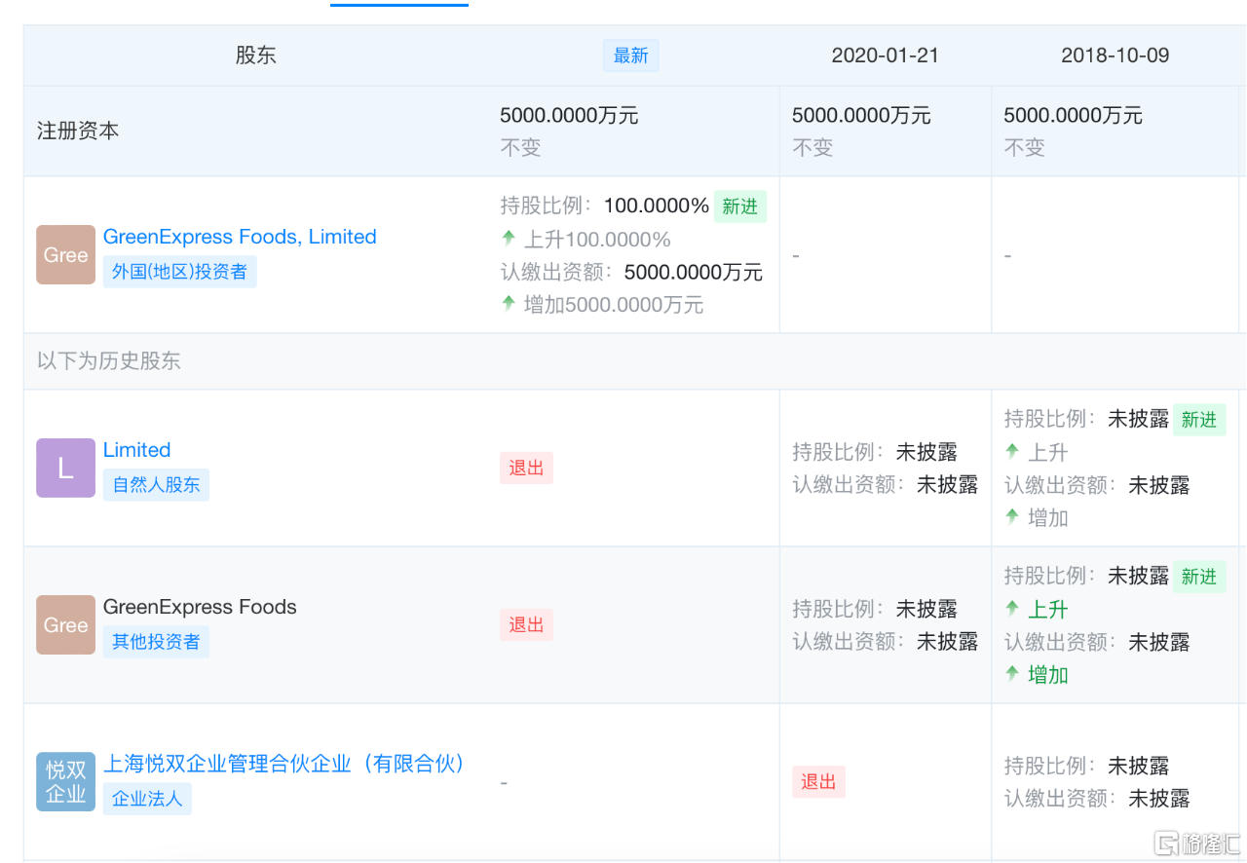Click 退出 badge in GreenExpress Foods row
This screenshot has width=1247, height=863.
point(526,625)
